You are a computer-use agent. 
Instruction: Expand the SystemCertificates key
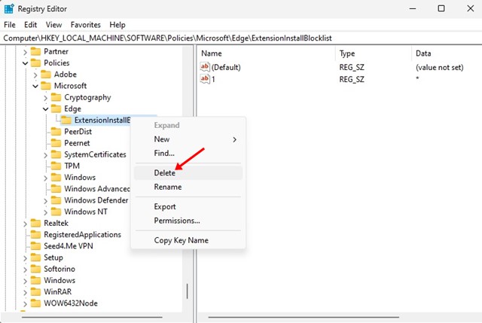pyautogui.click(x=45, y=155)
